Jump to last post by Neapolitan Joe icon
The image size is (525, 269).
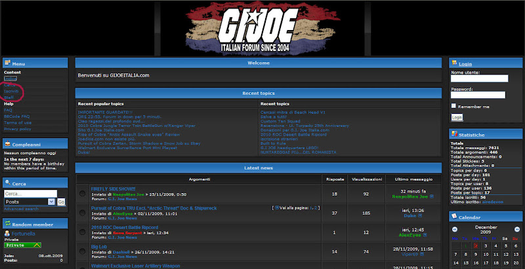432,196
